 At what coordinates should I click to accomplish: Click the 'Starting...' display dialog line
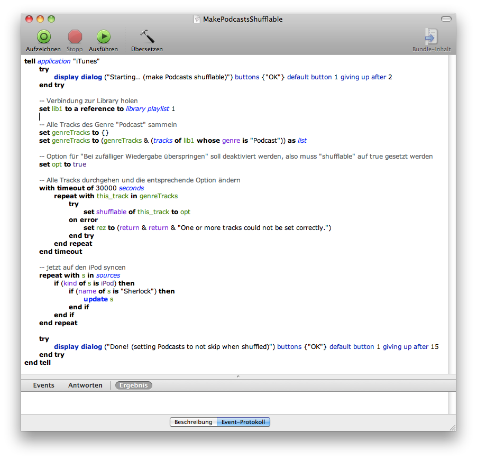coord(223,77)
